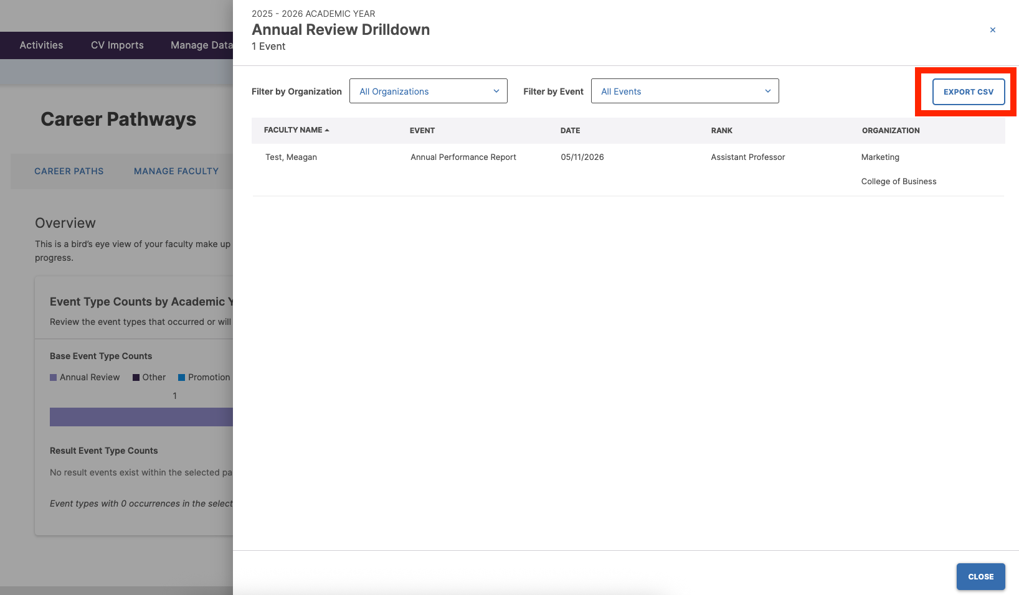This screenshot has width=1019, height=595.
Task: Click the Career Pathways page heading
Action: tap(118, 119)
